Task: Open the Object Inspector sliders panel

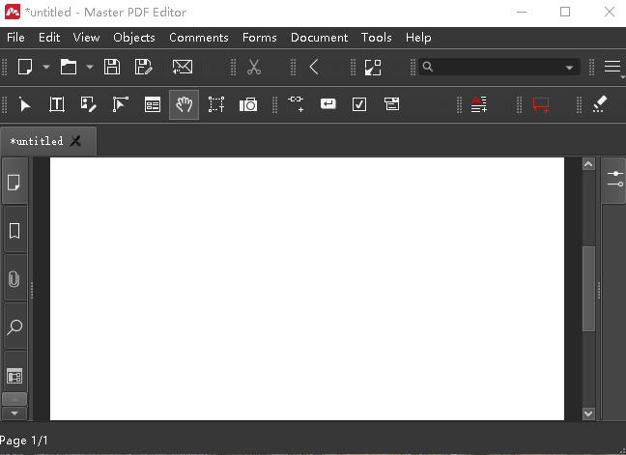Action: point(615,179)
